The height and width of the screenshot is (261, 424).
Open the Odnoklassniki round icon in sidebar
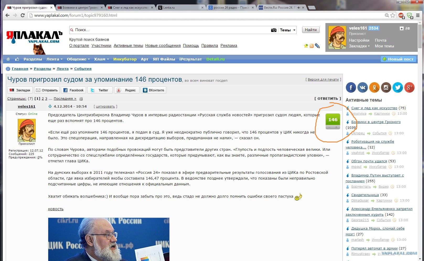tap(374, 87)
